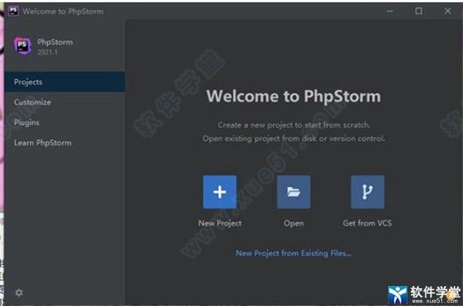
Task: Click the Welcome to PhpStorm heading
Action: [293, 96]
